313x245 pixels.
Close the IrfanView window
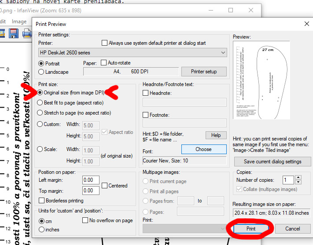[251, 10]
